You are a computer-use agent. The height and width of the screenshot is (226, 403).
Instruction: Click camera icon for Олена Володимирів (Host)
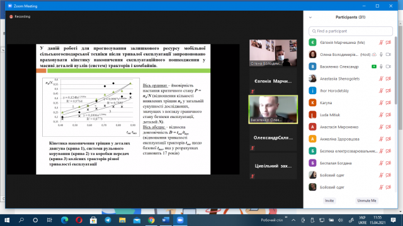[389, 55]
